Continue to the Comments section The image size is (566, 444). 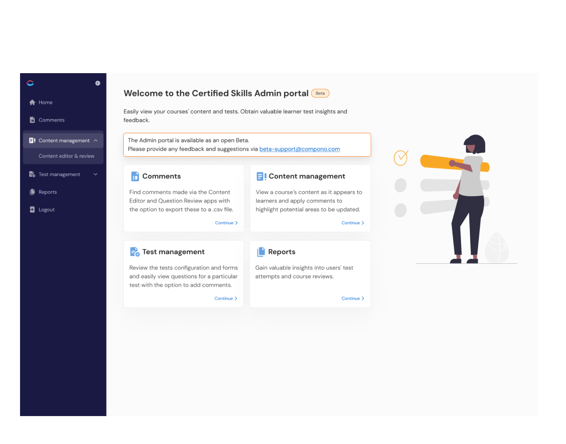pyautogui.click(x=226, y=223)
